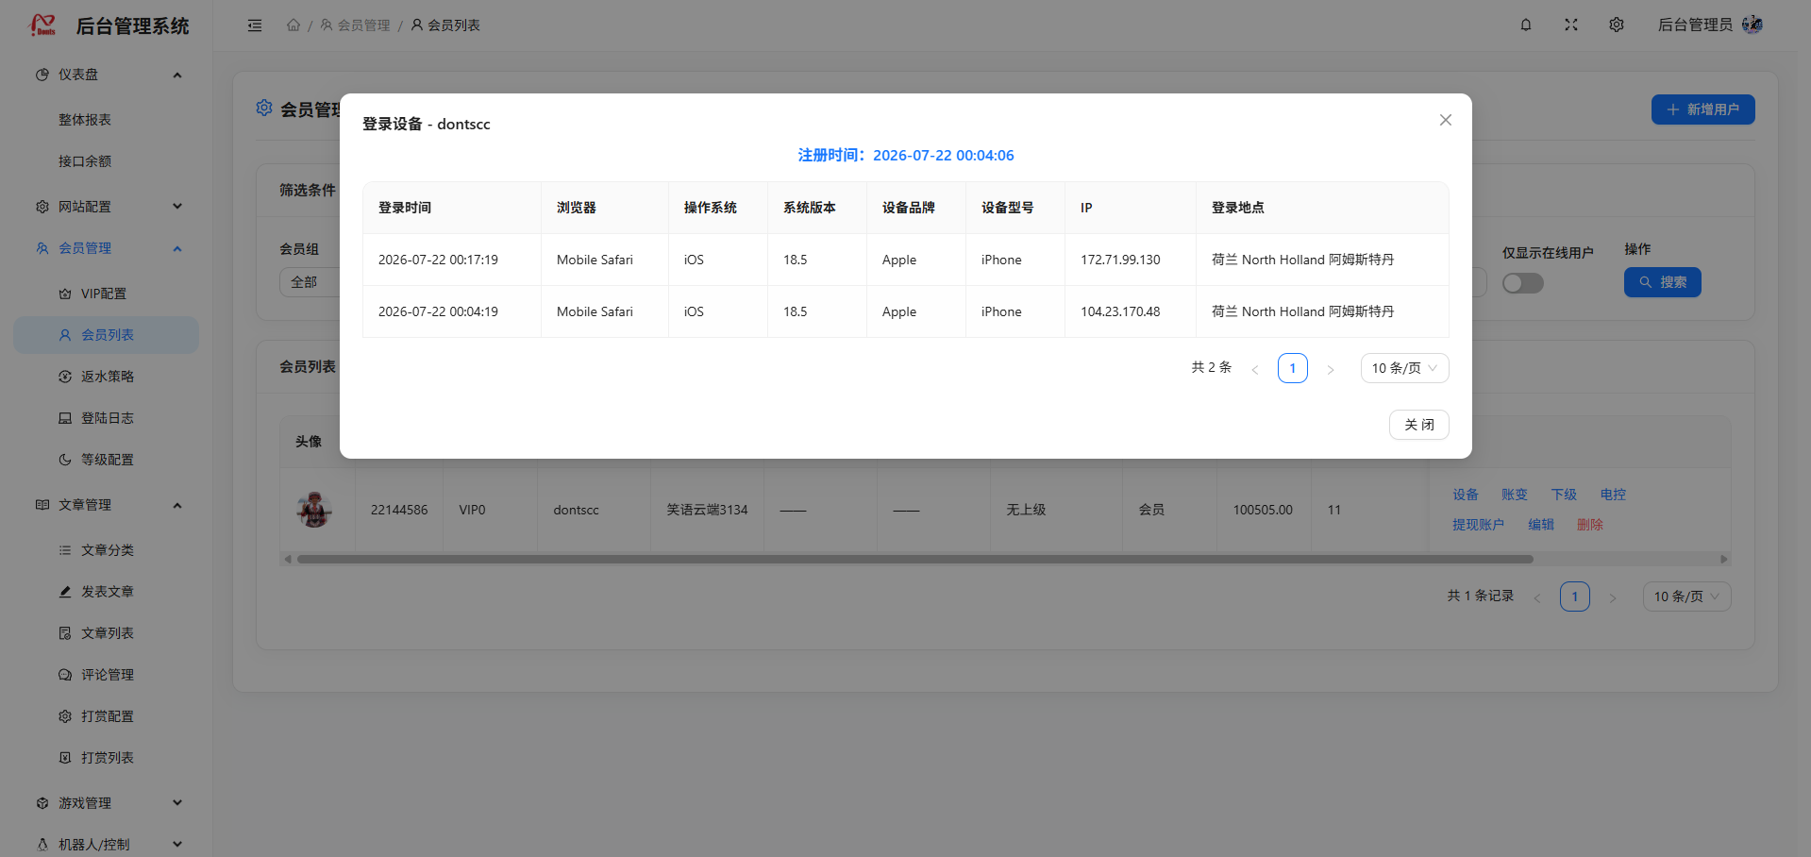Open 打赏列表 menu item
This screenshot has width=1811, height=857.
(x=107, y=758)
